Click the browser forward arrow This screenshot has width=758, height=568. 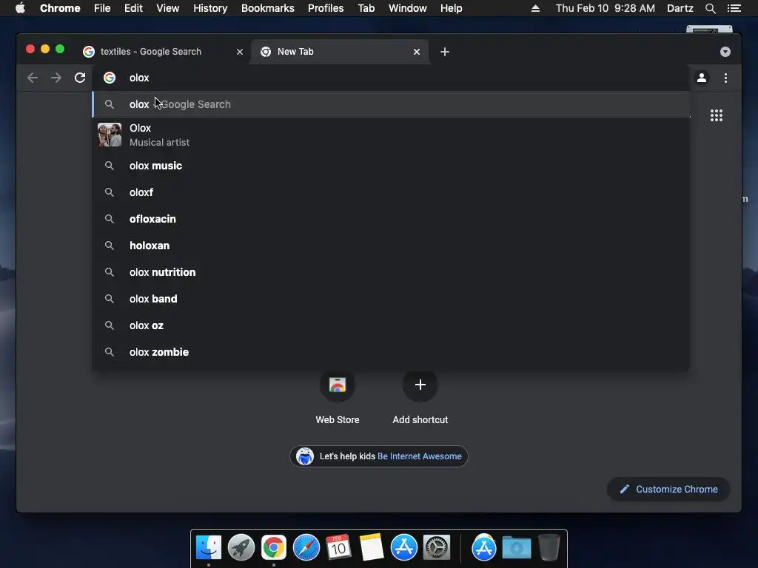pos(56,78)
